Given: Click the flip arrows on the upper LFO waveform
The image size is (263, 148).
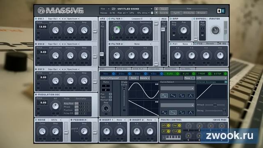Looking at the screenshot, I should coord(157,84).
